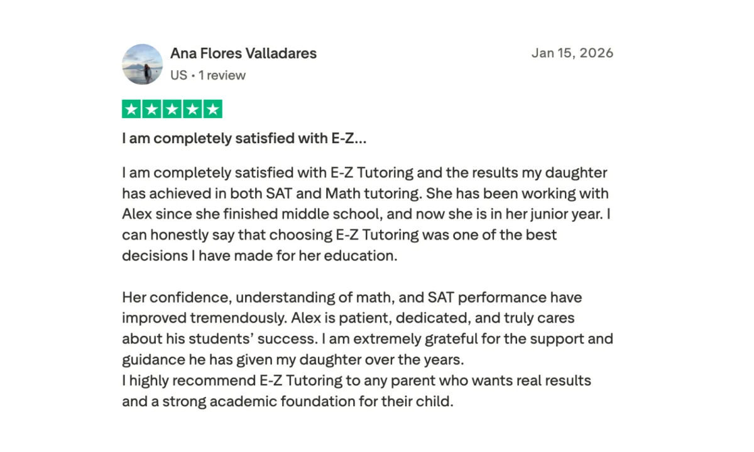Click the review date Jan 15, 2026
Image resolution: width=754 pixels, height=452 pixels.
(572, 53)
